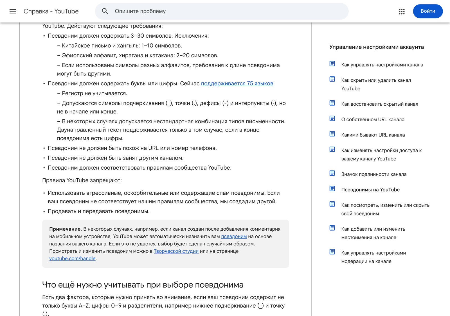Click bullet 'Псевдоним не должен быть похож на URL'
Image resolution: width=450 pixels, height=316 pixels.
coord(132,148)
